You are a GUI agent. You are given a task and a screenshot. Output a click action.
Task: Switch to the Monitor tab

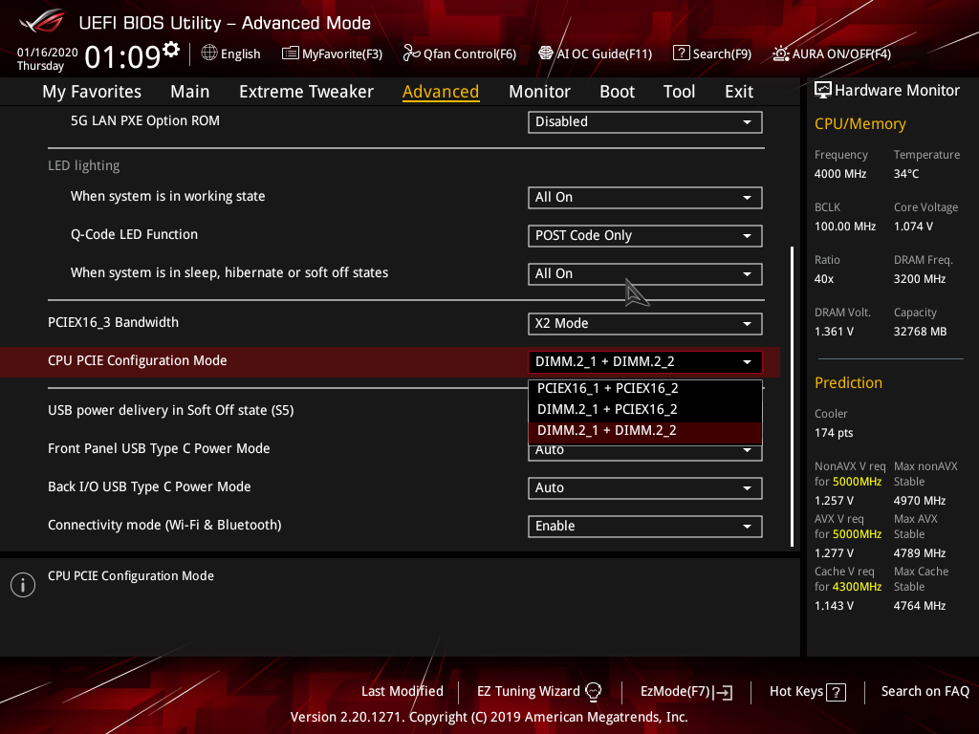coord(539,92)
